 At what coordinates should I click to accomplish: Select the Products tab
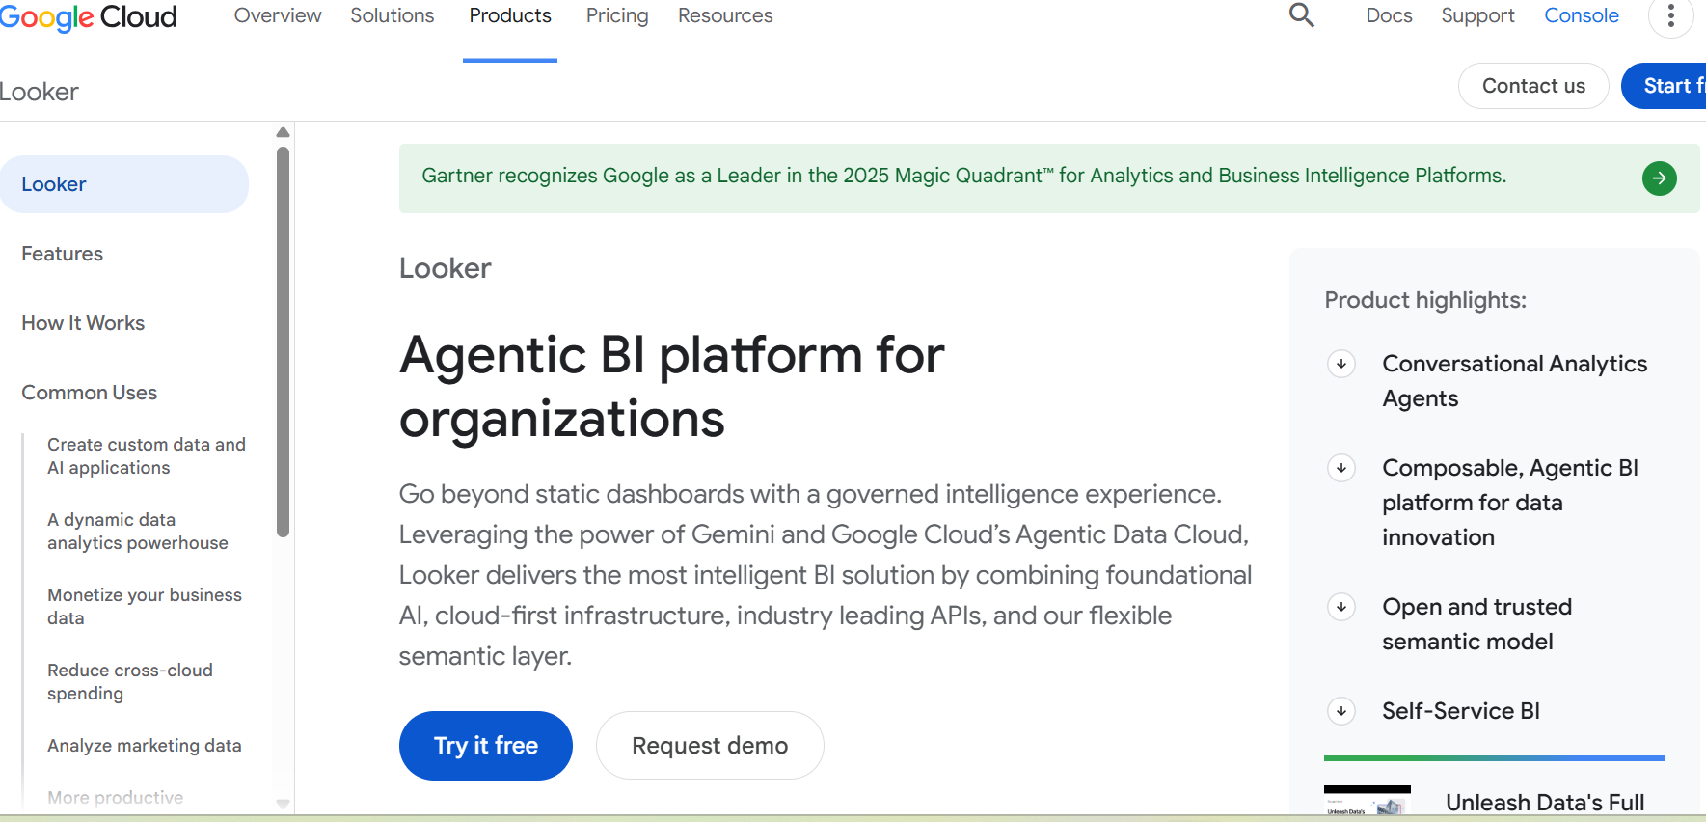tap(510, 15)
